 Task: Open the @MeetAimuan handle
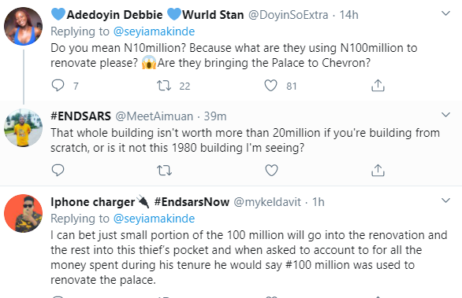154,116
